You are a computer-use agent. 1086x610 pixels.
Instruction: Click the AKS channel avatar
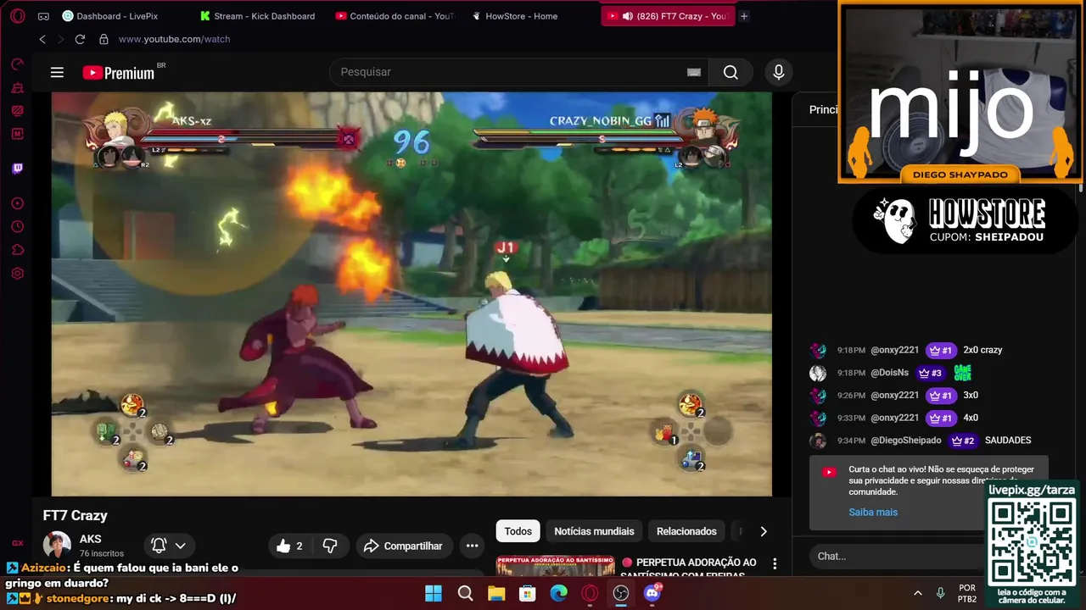pyautogui.click(x=57, y=545)
